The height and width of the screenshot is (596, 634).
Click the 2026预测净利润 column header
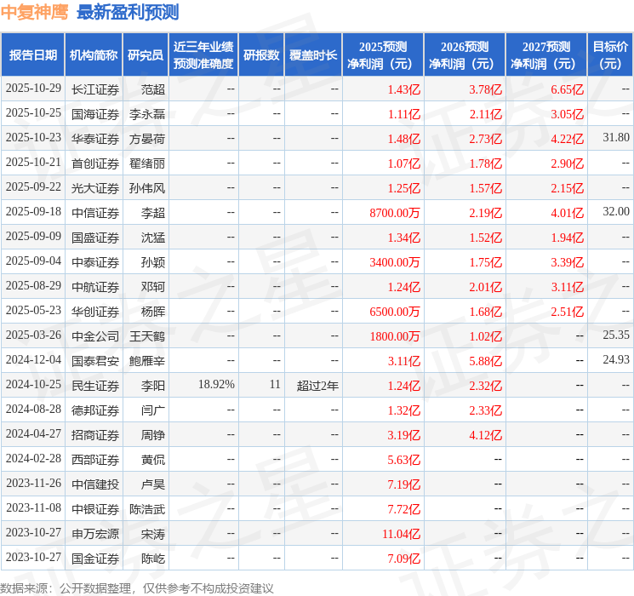coord(465,55)
